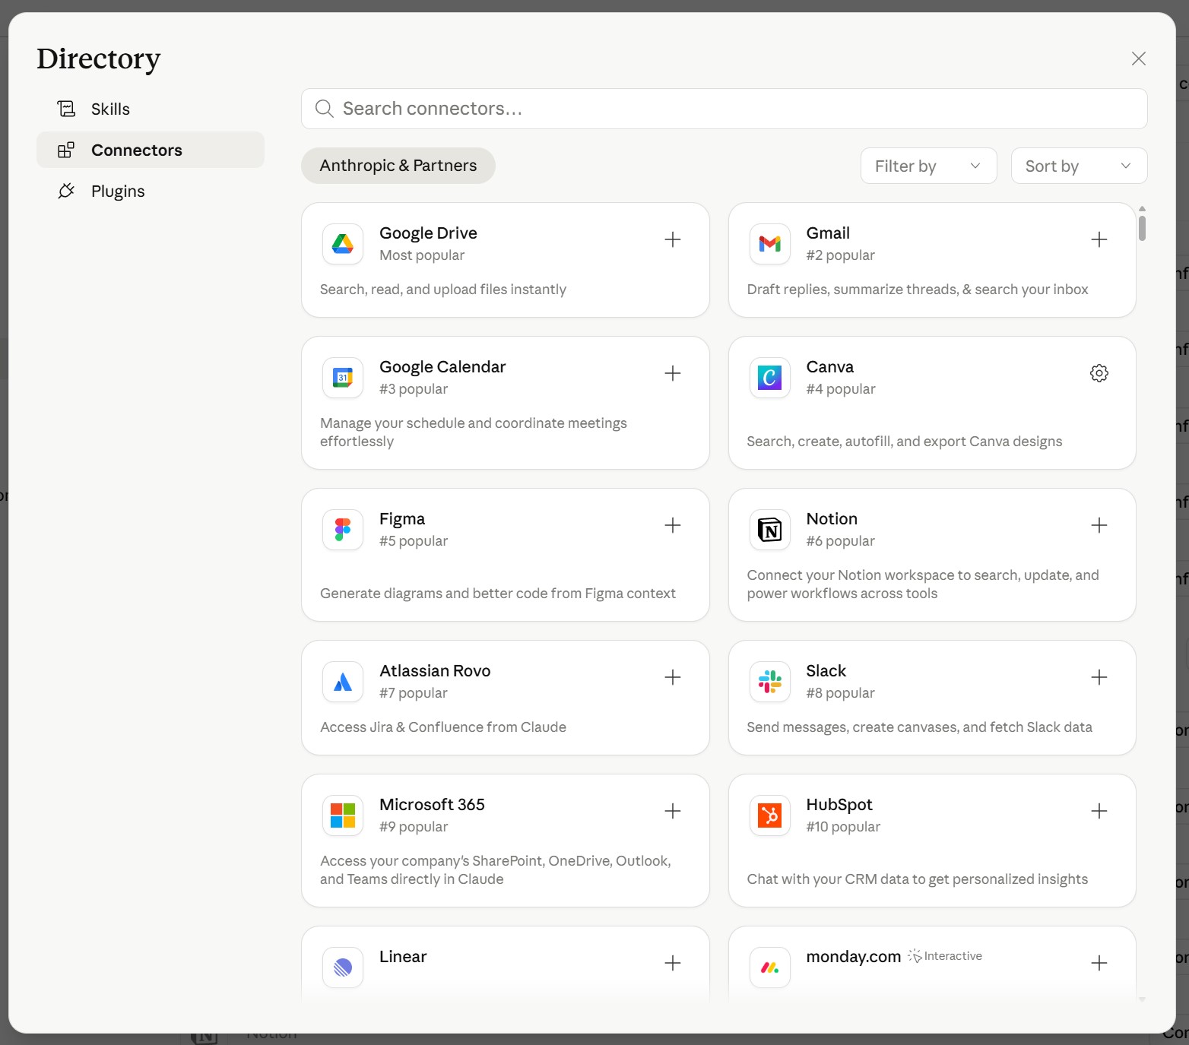1189x1045 pixels.
Task: Open the Skills section
Action: point(151,109)
